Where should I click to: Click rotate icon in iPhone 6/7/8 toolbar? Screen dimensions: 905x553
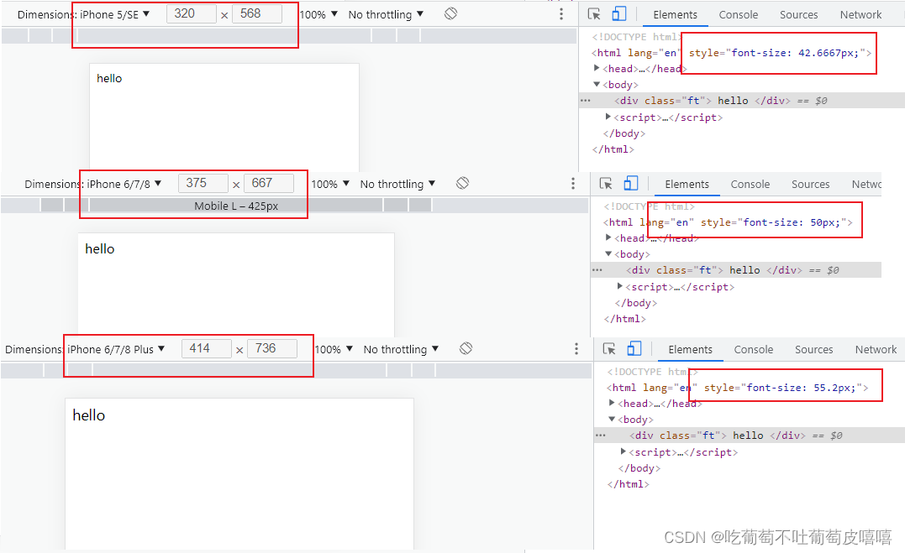click(x=462, y=184)
